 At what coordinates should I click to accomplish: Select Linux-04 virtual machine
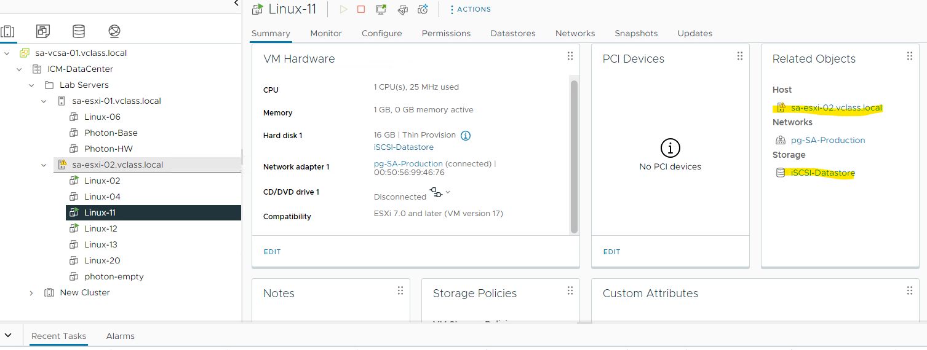pyautogui.click(x=102, y=197)
